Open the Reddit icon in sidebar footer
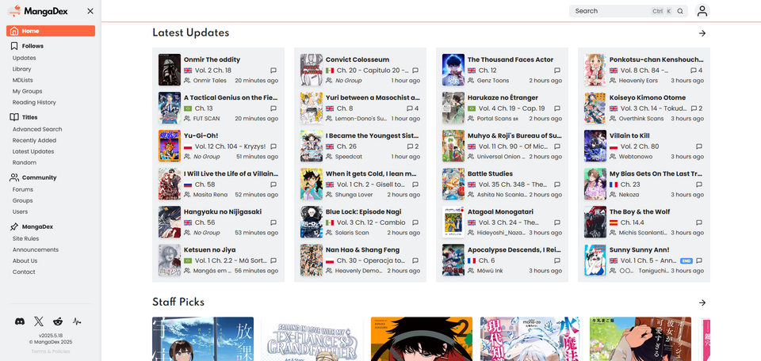Image resolution: width=761 pixels, height=361 pixels. (58, 321)
